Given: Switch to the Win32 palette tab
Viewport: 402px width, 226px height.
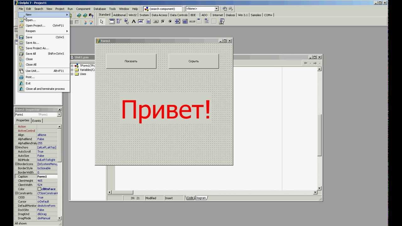Looking at the screenshot, I should click(x=133, y=15).
